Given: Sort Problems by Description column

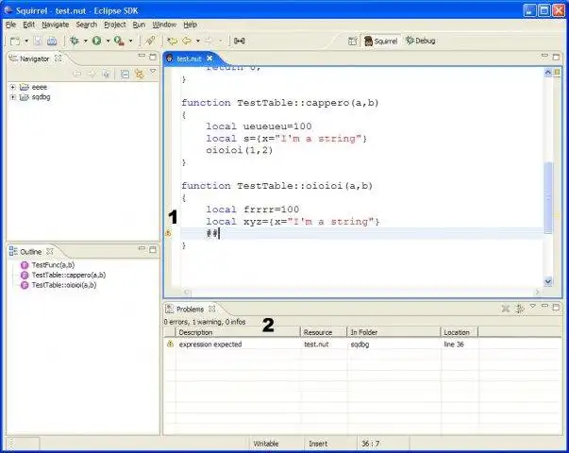Looking at the screenshot, I should tap(239, 332).
